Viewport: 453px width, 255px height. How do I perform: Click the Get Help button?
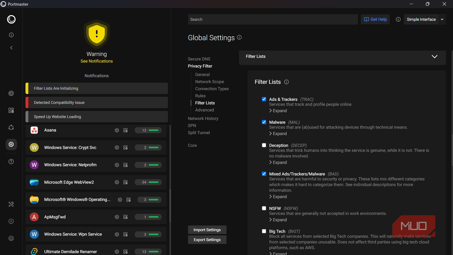point(375,19)
